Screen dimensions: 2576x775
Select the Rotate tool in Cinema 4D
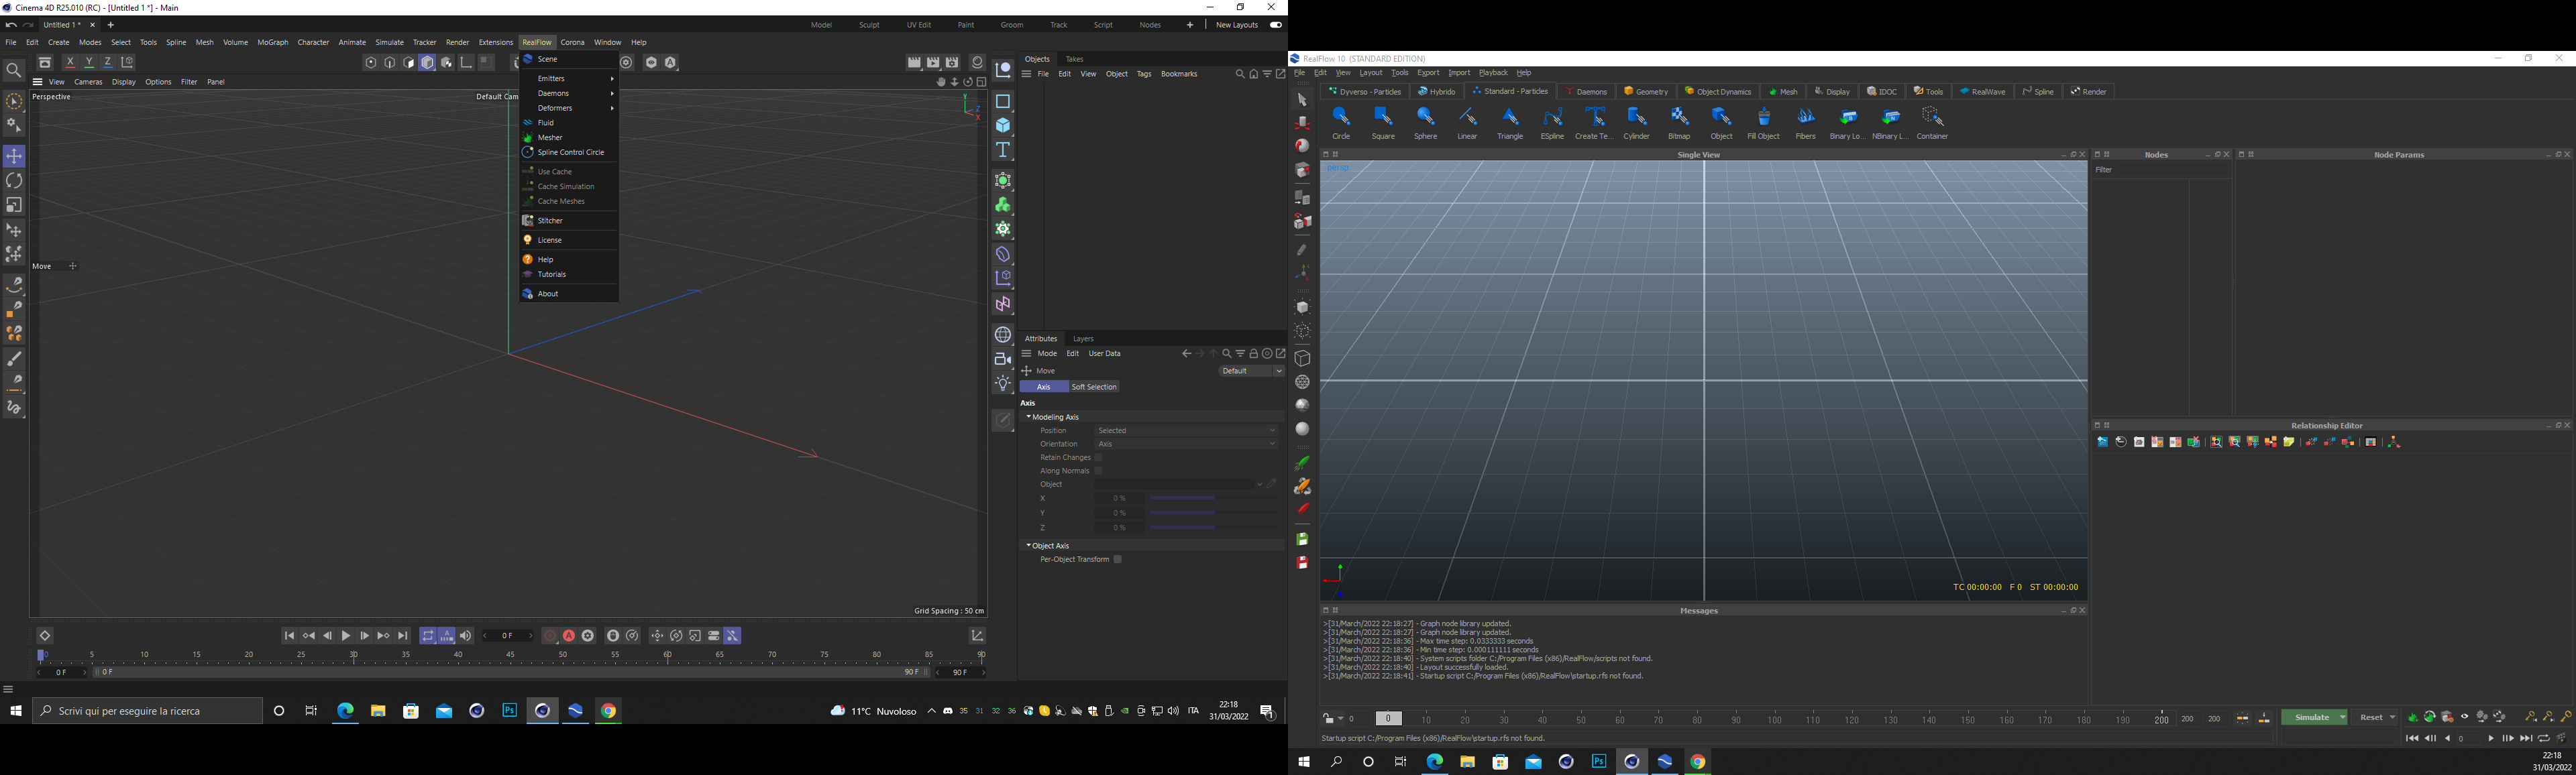point(14,181)
